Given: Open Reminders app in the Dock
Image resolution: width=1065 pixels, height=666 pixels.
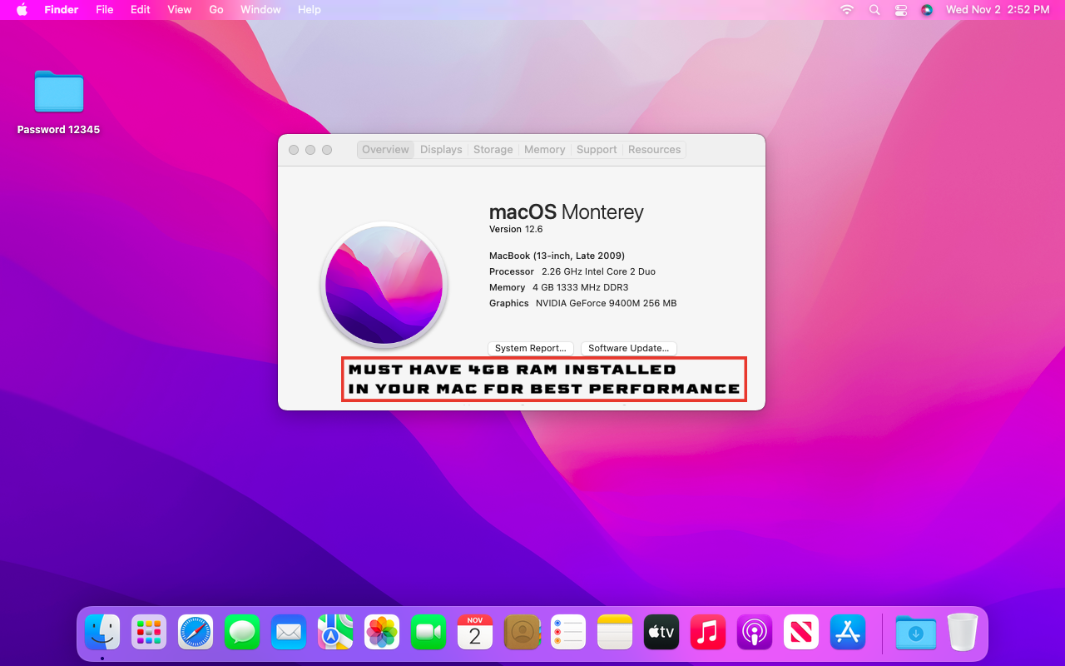Looking at the screenshot, I should tap(568, 633).
